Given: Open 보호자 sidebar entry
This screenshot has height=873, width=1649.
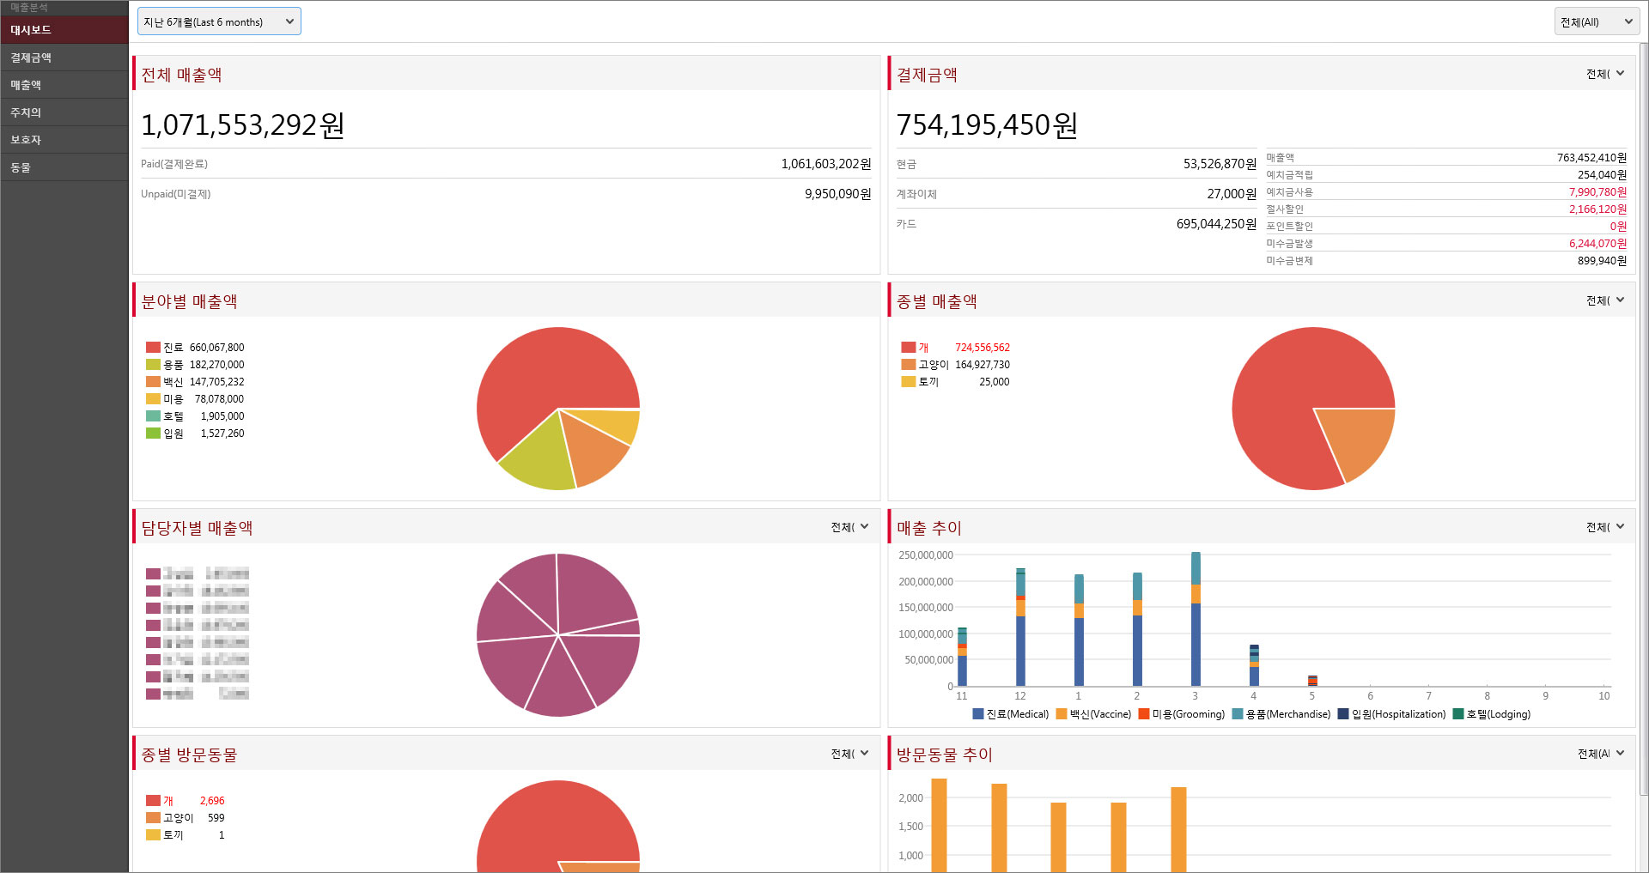Looking at the screenshot, I should [64, 140].
